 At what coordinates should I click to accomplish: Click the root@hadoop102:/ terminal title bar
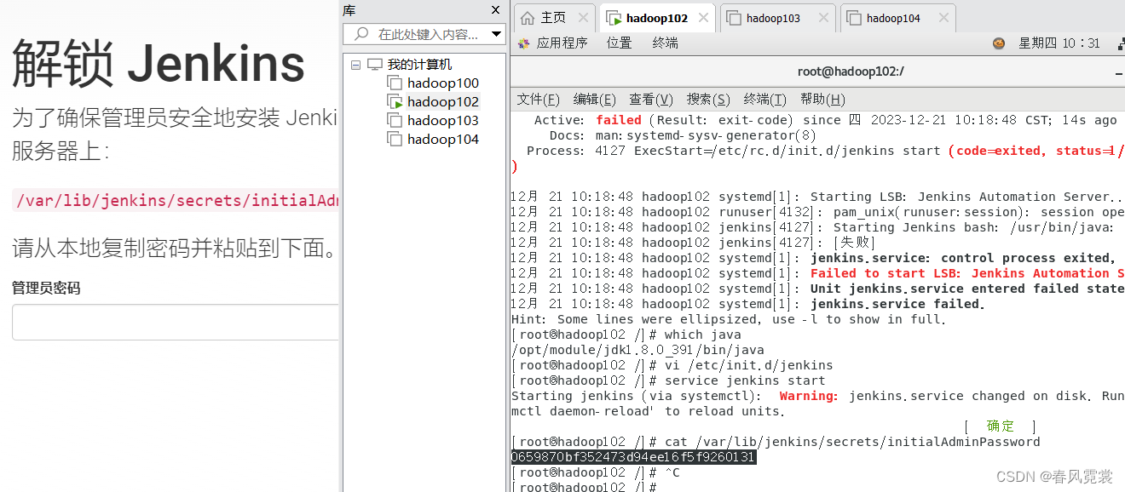tap(851, 72)
